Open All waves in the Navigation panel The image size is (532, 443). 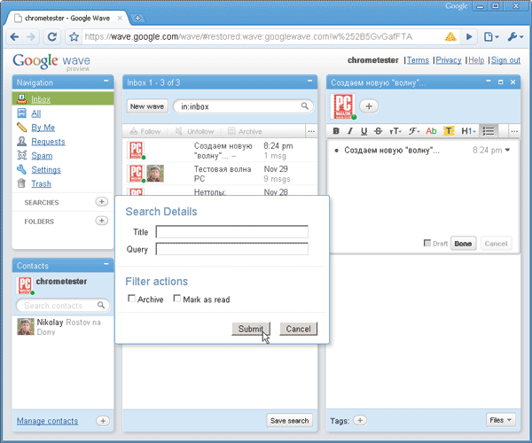coord(36,113)
